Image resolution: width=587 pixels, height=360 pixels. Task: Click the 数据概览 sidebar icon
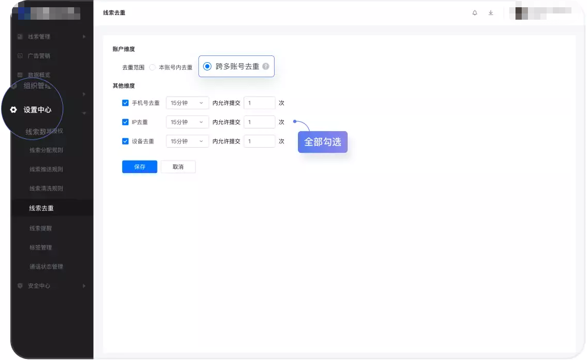20,75
